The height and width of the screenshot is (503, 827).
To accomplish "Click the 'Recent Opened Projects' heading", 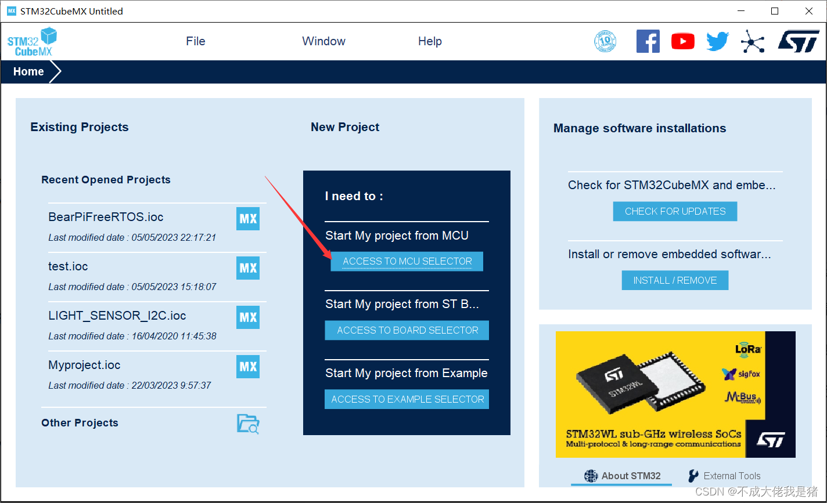I will 106,180.
